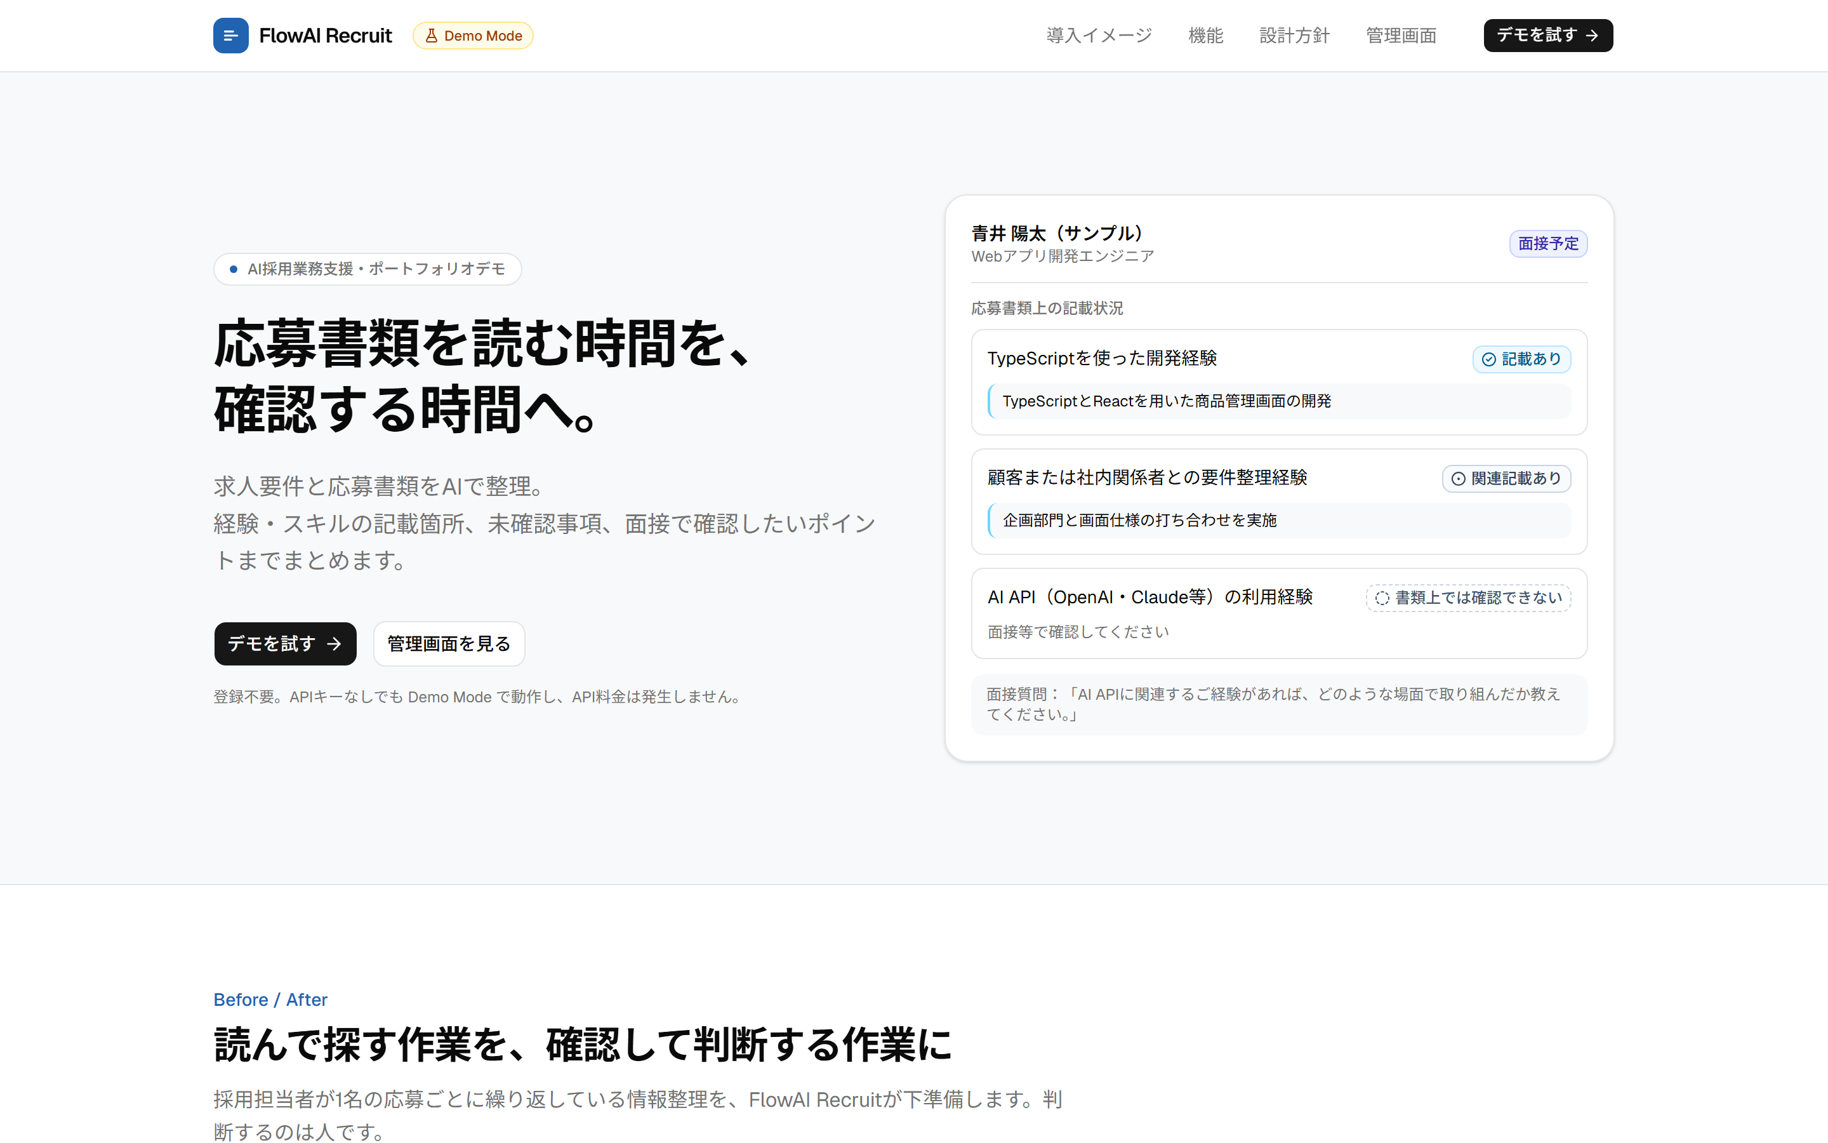Click the 面接予定 status badge
This screenshot has width=1828, height=1143.
click(x=1547, y=243)
